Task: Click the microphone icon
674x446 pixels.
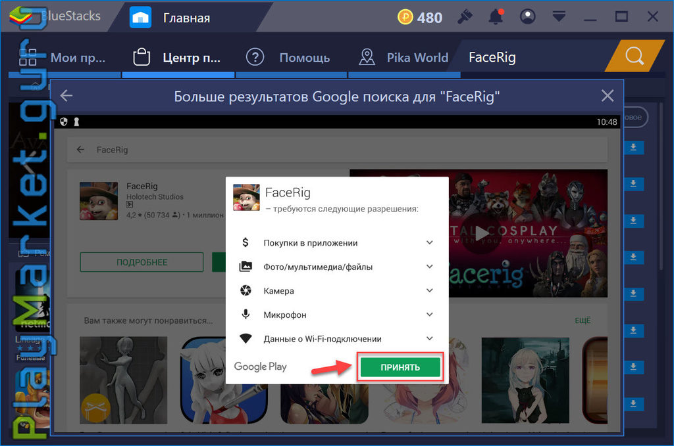Action: click(246, 315)
